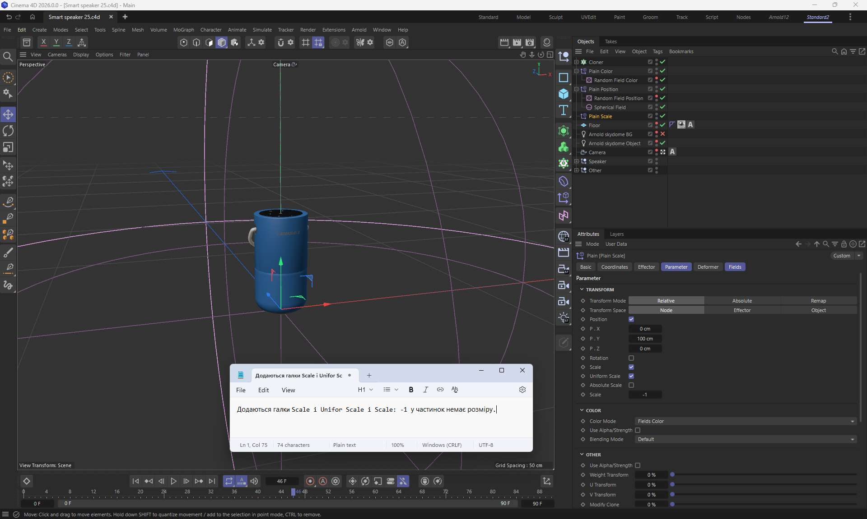Click the Render to Picture Viewer icon
867x519 pixels.
[517, 42]
